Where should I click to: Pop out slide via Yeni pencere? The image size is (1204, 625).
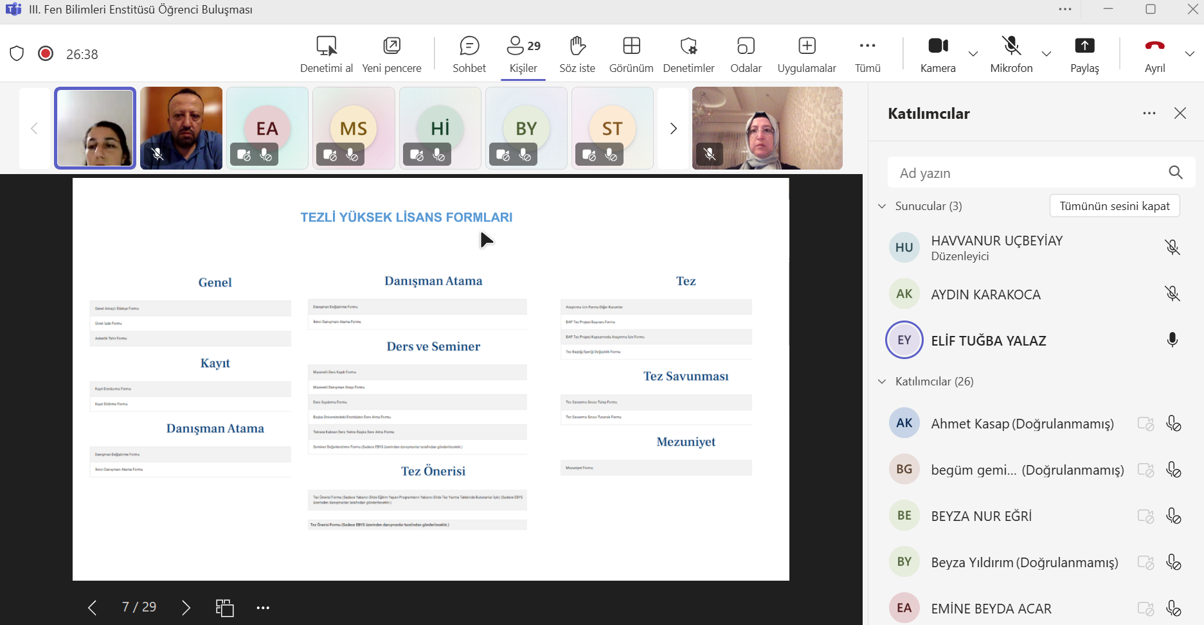(x=391, y=54)
